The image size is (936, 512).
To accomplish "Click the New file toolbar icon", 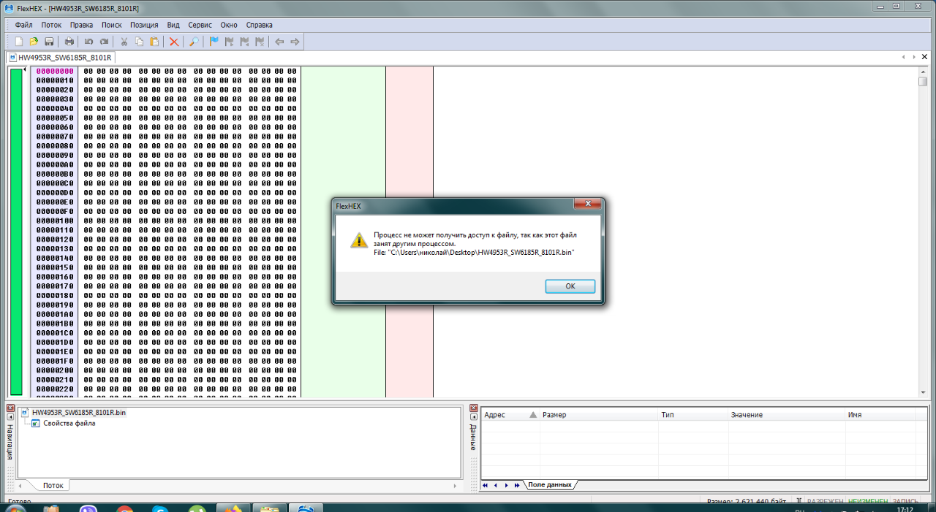I will [x=19, y=42].
